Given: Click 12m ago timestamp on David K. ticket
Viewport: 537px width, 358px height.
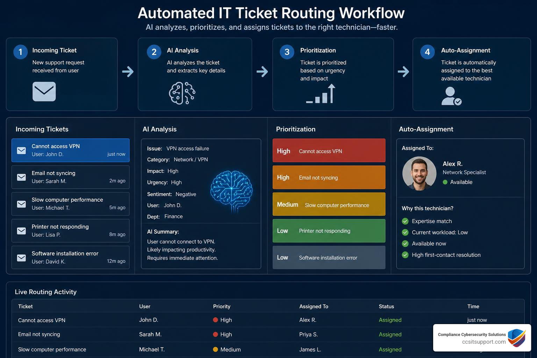Looking at the screenshot, I should 116,261.
